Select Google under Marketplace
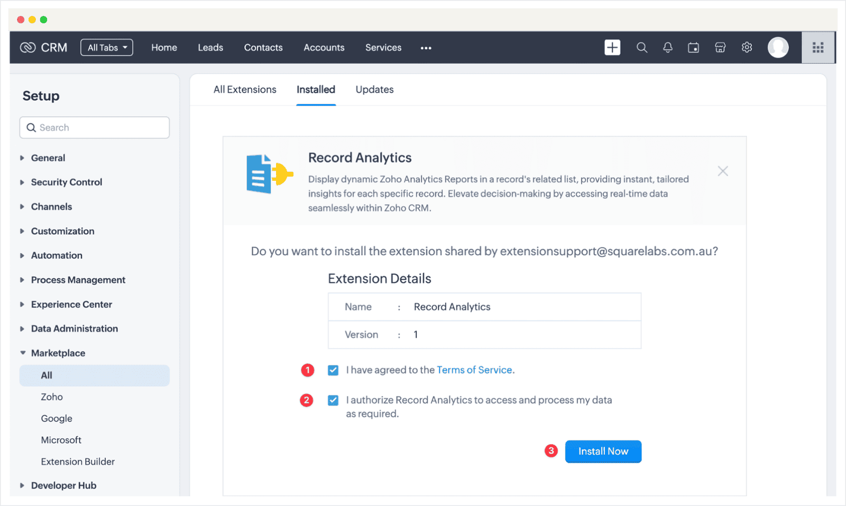Image resolution: width=846 pixels, height=506 pixels. [x=57, y=419]
